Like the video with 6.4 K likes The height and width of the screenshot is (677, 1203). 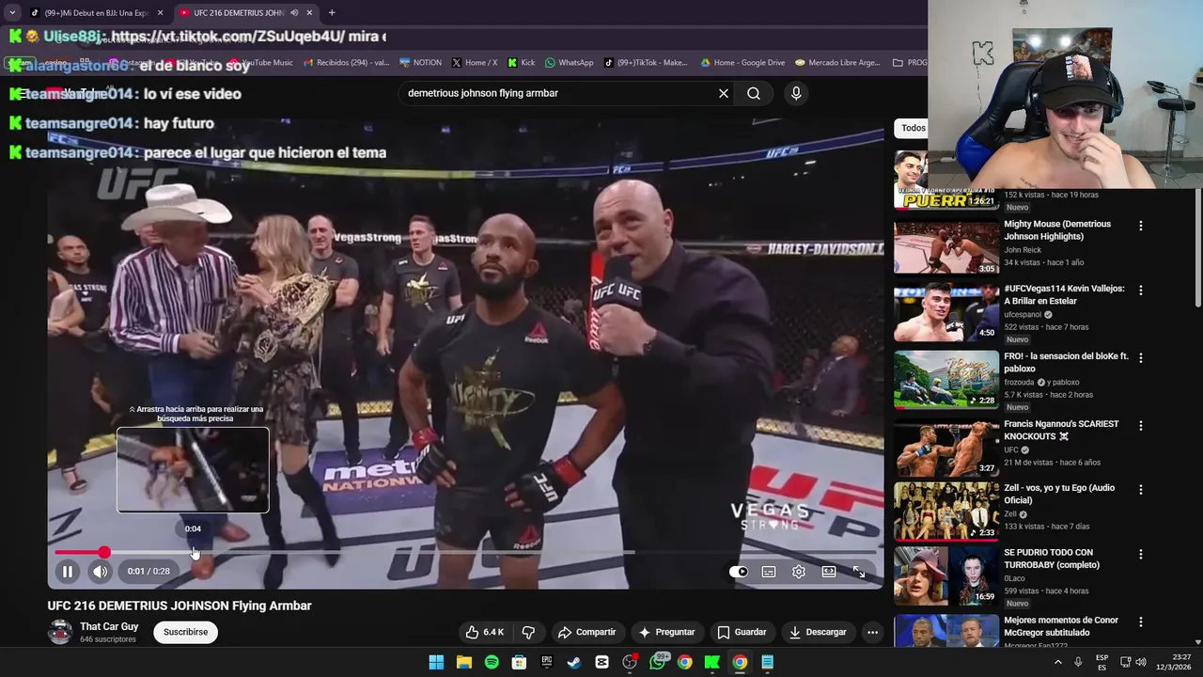pyautogui.click(x=485, y=632)
